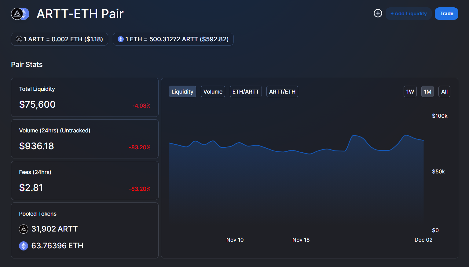Click the ARTT icon in price pill
469x267 pixels.
[19, 39]
